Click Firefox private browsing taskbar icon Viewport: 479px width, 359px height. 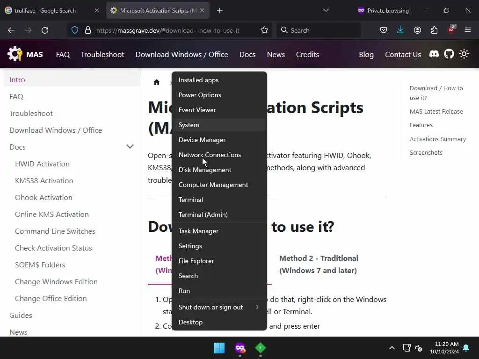[x=240, y=348]
